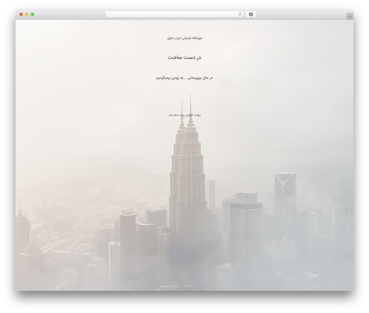Focus the browser address bar
Viewport: 369px width, 313px height.
click(175, 14)
